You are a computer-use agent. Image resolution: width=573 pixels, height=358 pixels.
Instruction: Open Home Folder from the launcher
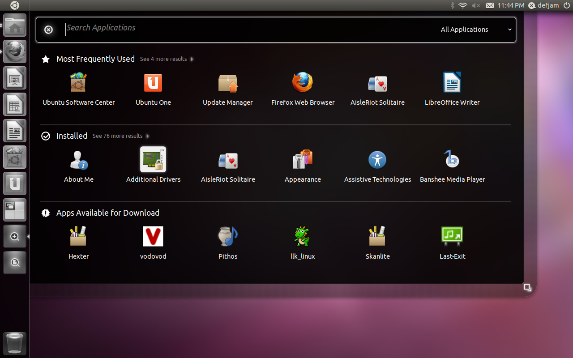(15, 26)
